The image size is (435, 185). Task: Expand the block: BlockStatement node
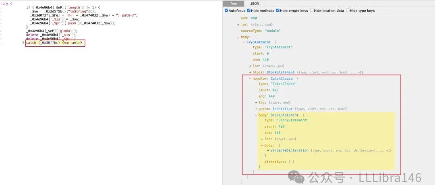coord(250,72)
